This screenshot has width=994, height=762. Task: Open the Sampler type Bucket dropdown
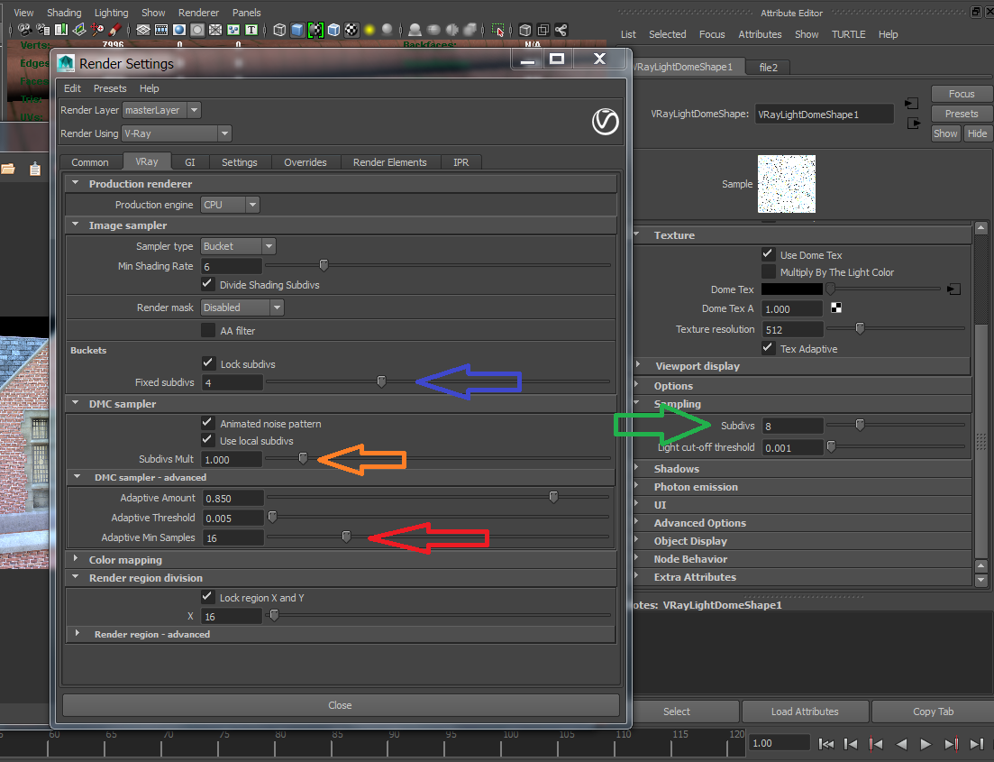coord(238,246)
